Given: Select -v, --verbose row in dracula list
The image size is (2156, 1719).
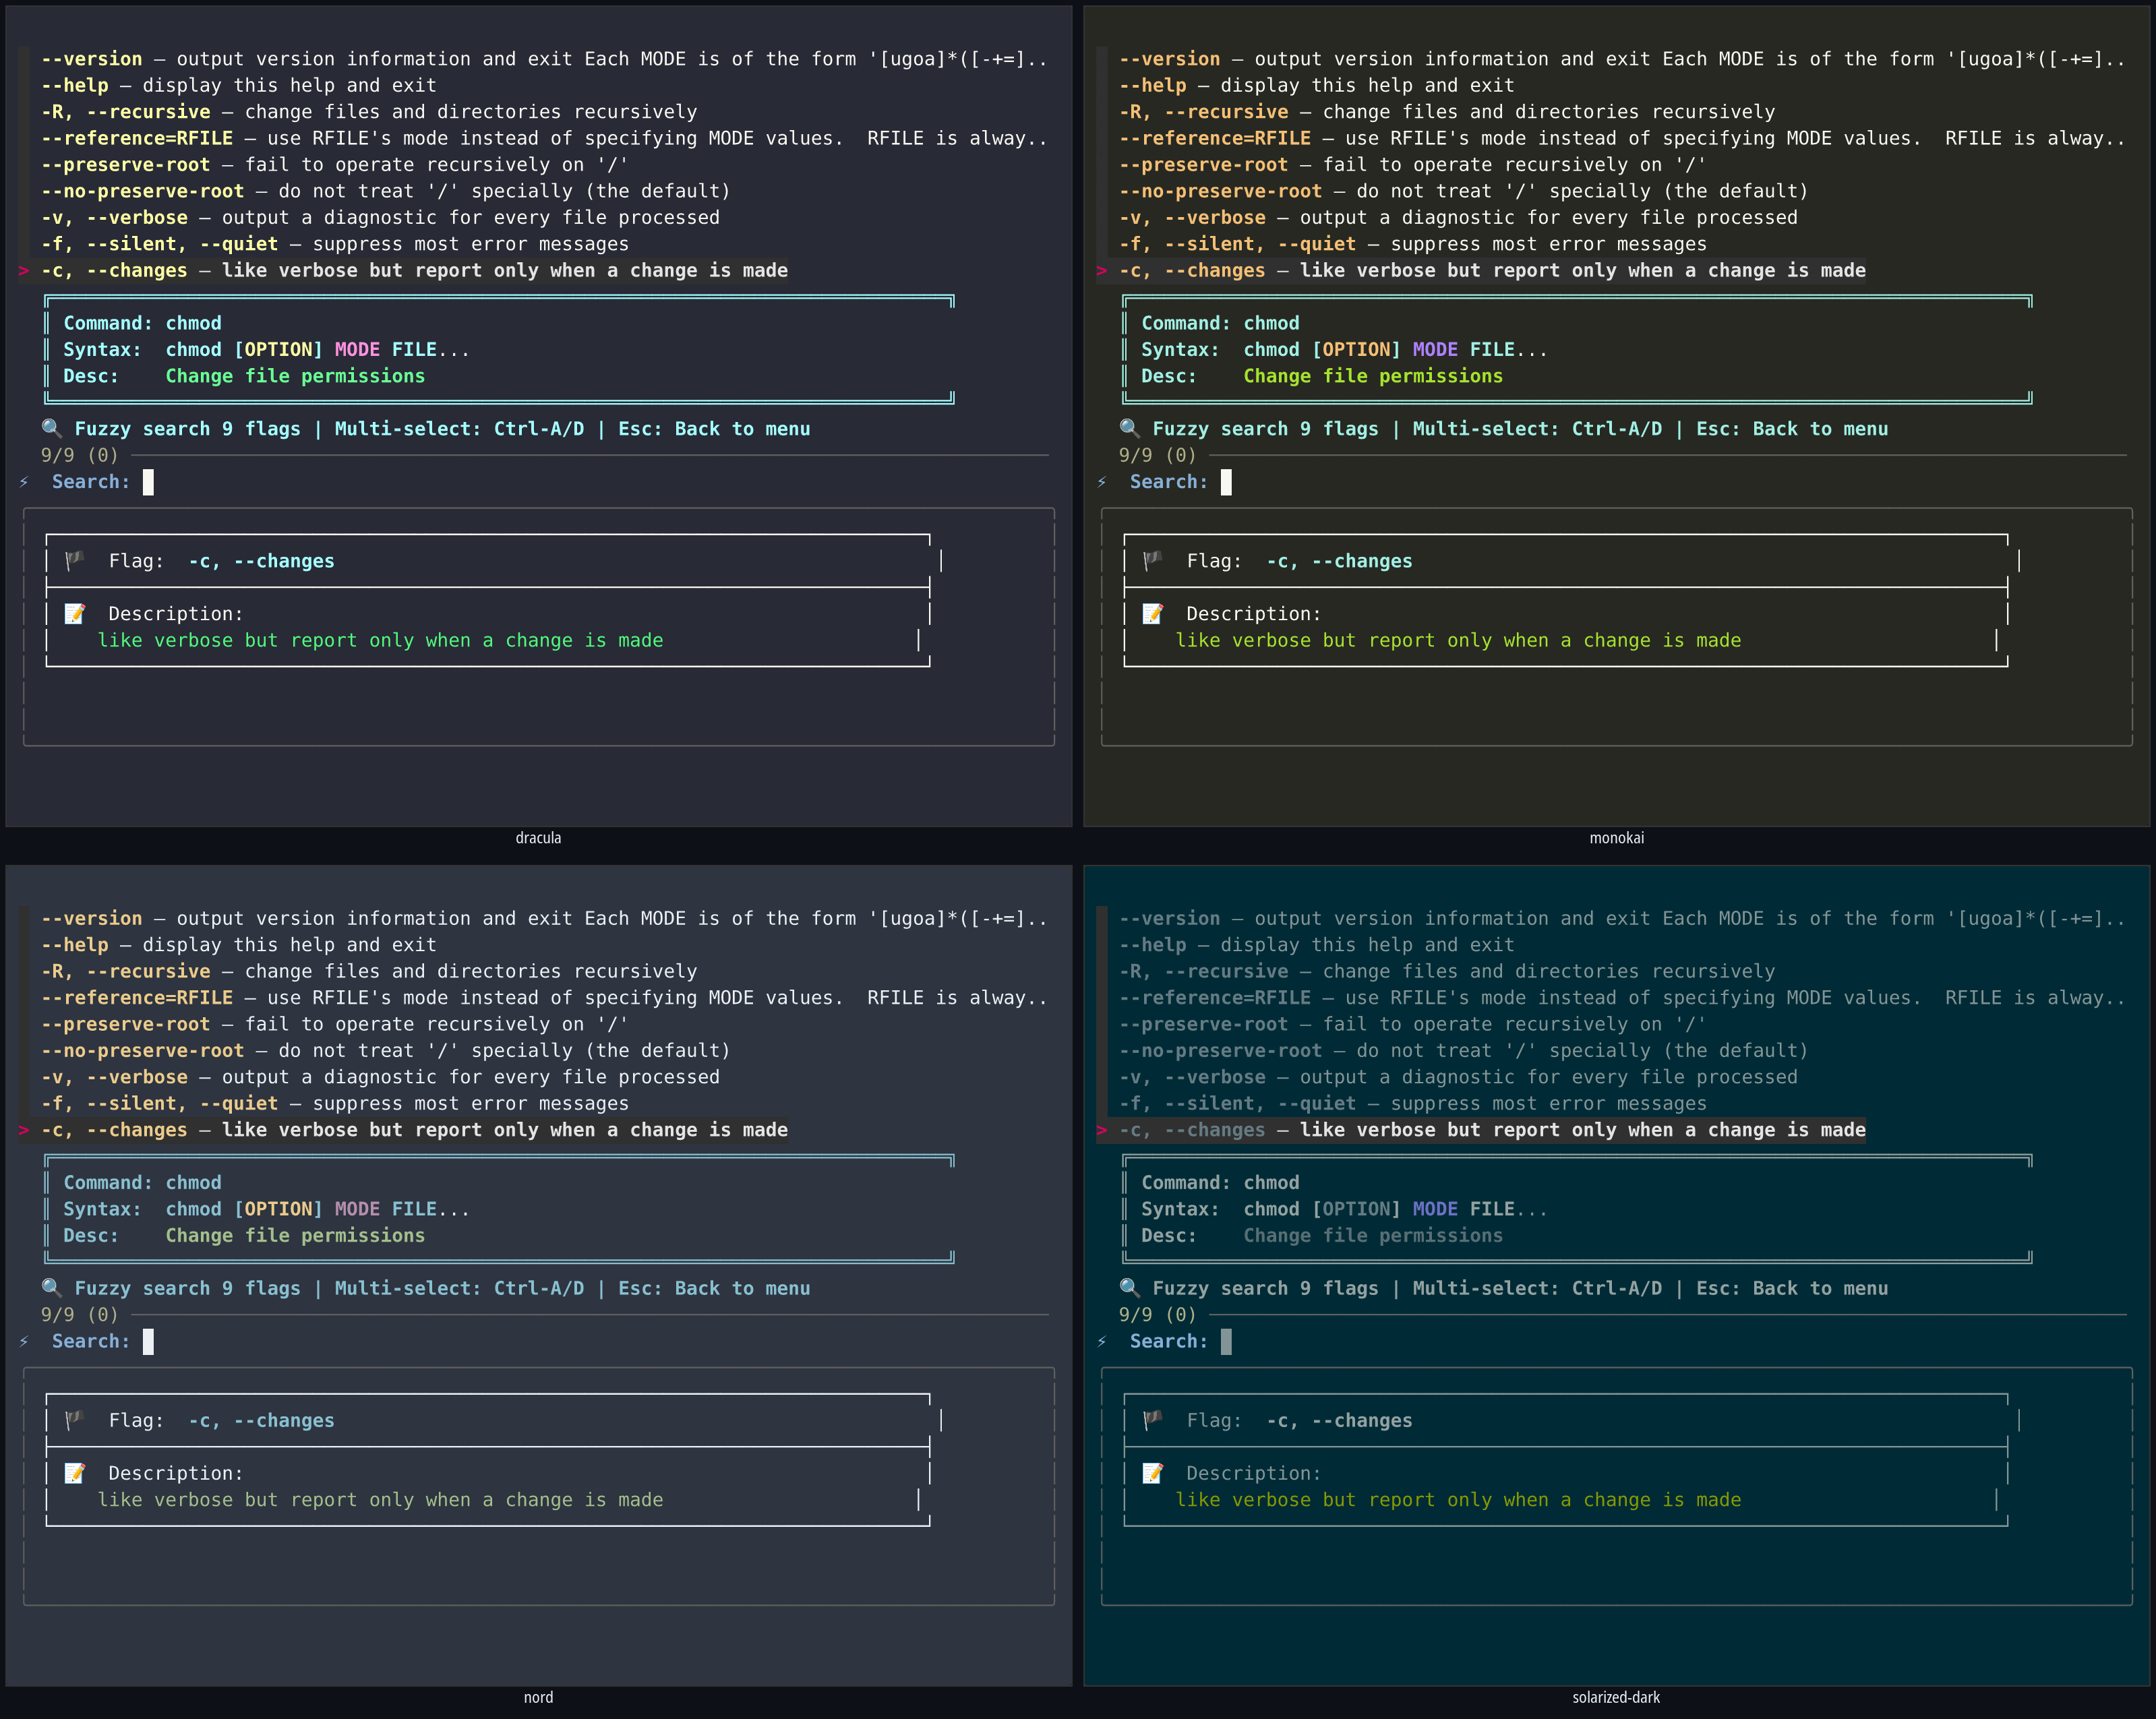Looking at the screenshot, I should [380, 218].
